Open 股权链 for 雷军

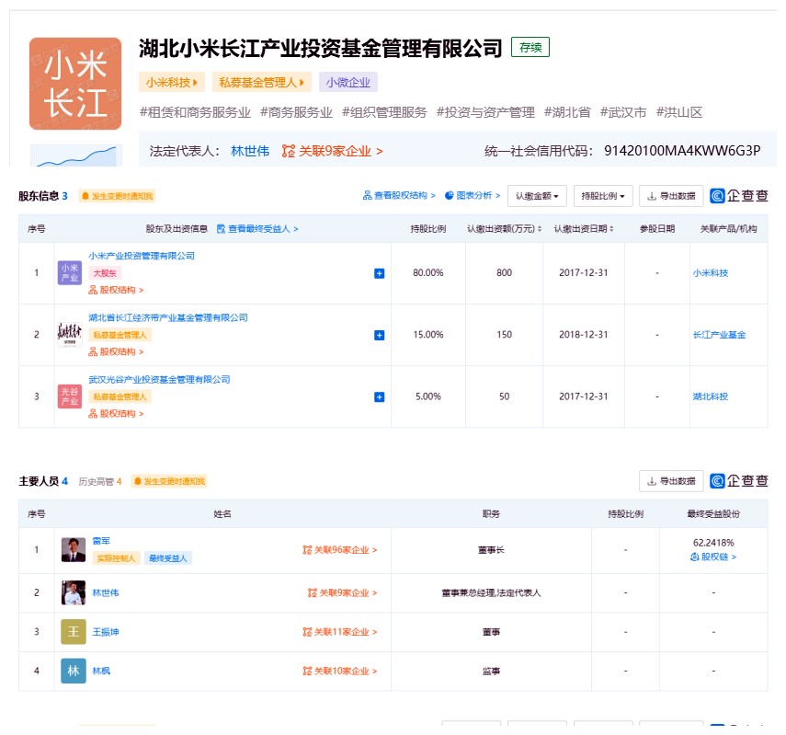click(x=713, y=557)
